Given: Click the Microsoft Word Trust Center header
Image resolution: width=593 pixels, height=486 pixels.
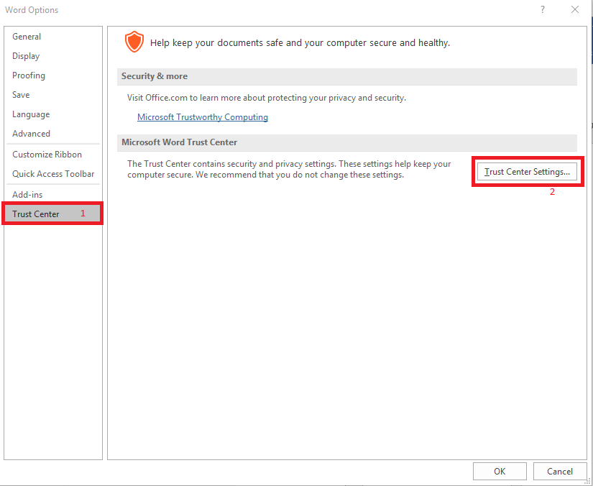Looking at the screenshot, I should coord(179,142).
